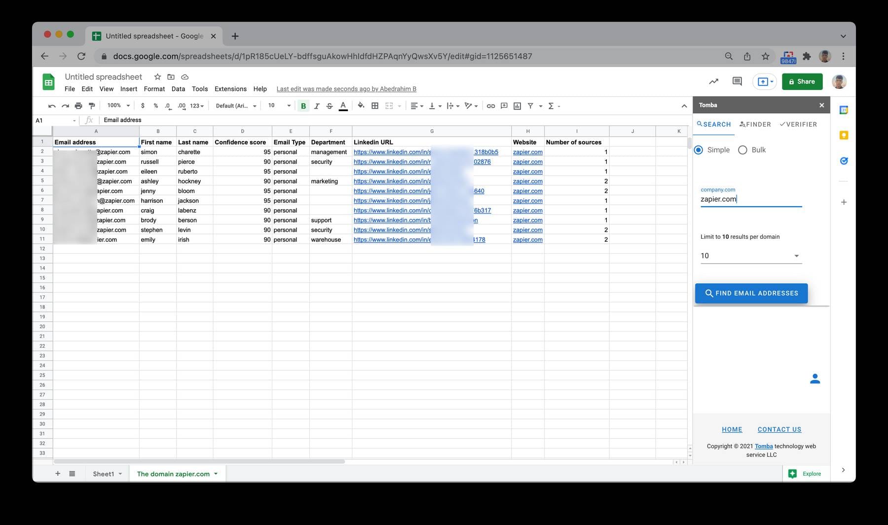Click the Create a filter icon
888x525 pixels.
click(x=530, y=106)
